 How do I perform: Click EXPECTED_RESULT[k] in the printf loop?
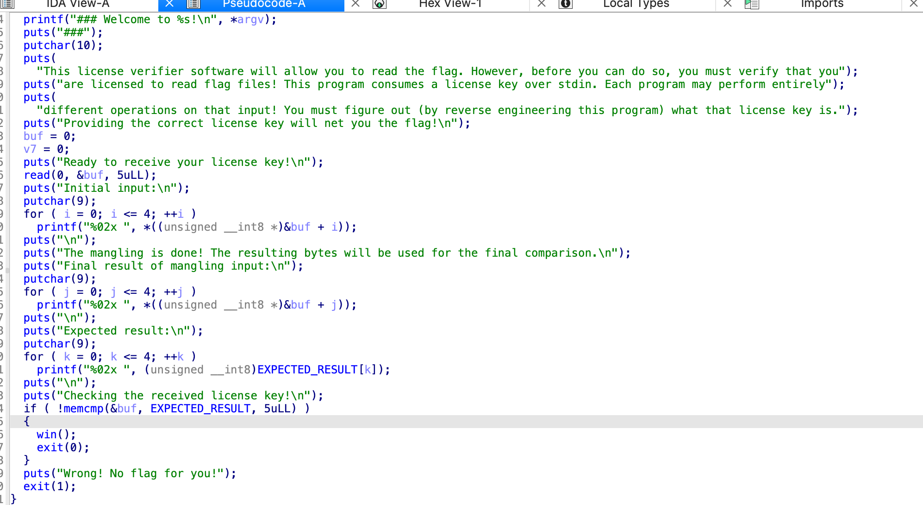click(x=307, y=370)
